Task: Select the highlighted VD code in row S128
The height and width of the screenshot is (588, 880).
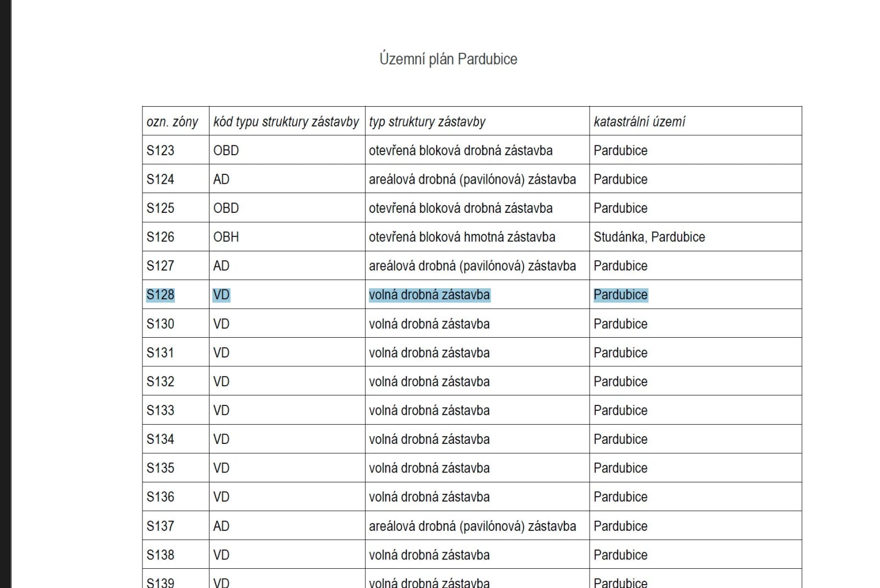Action: (x=221, y=295)
